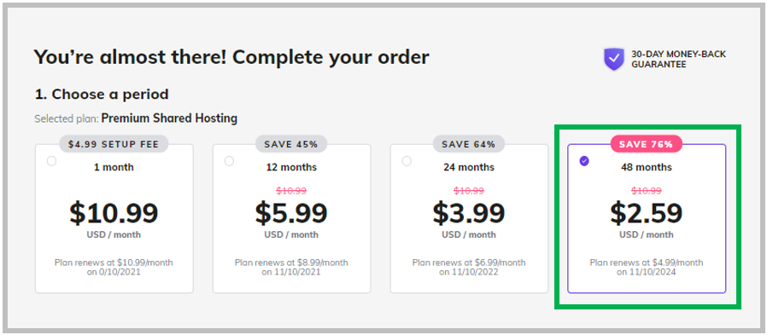Click renewal note for $4.99/month on 11/10/2024
The image size is (773, 335).
point(647,267)
